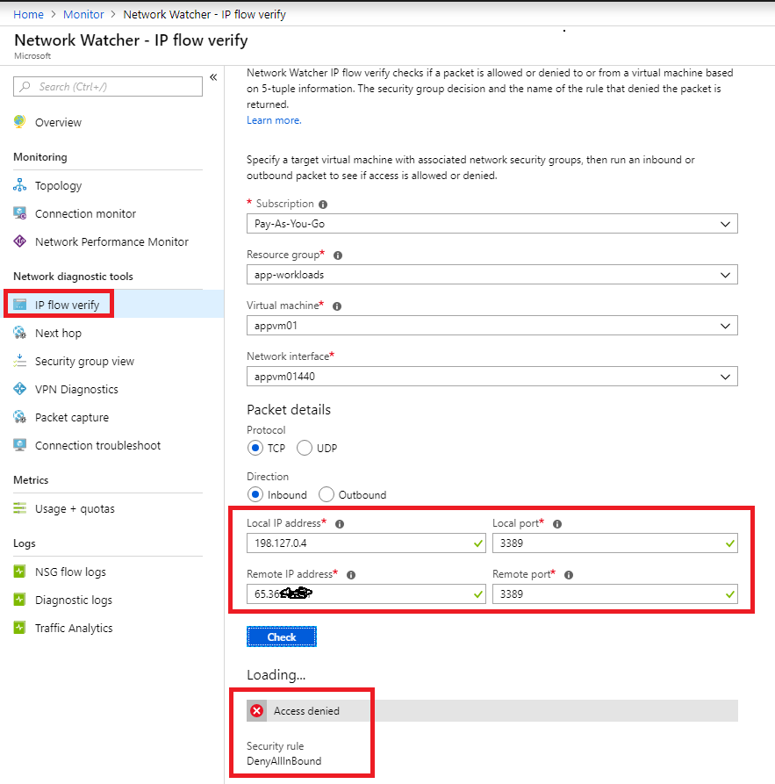Click the NSG flow logs icon
Viewport: 775px width, 784px height.
pyautogui.click(x=19, y=572)
